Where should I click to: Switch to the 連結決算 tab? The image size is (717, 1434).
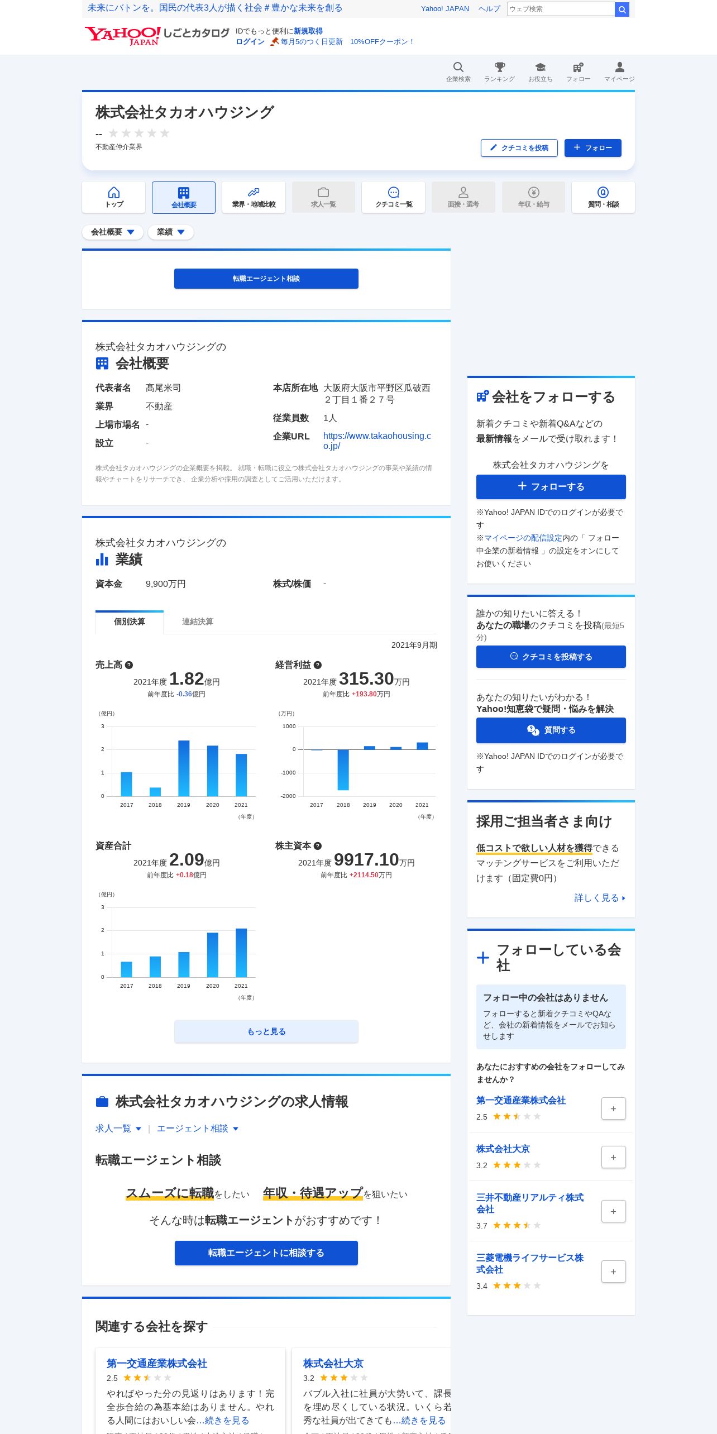198,622
